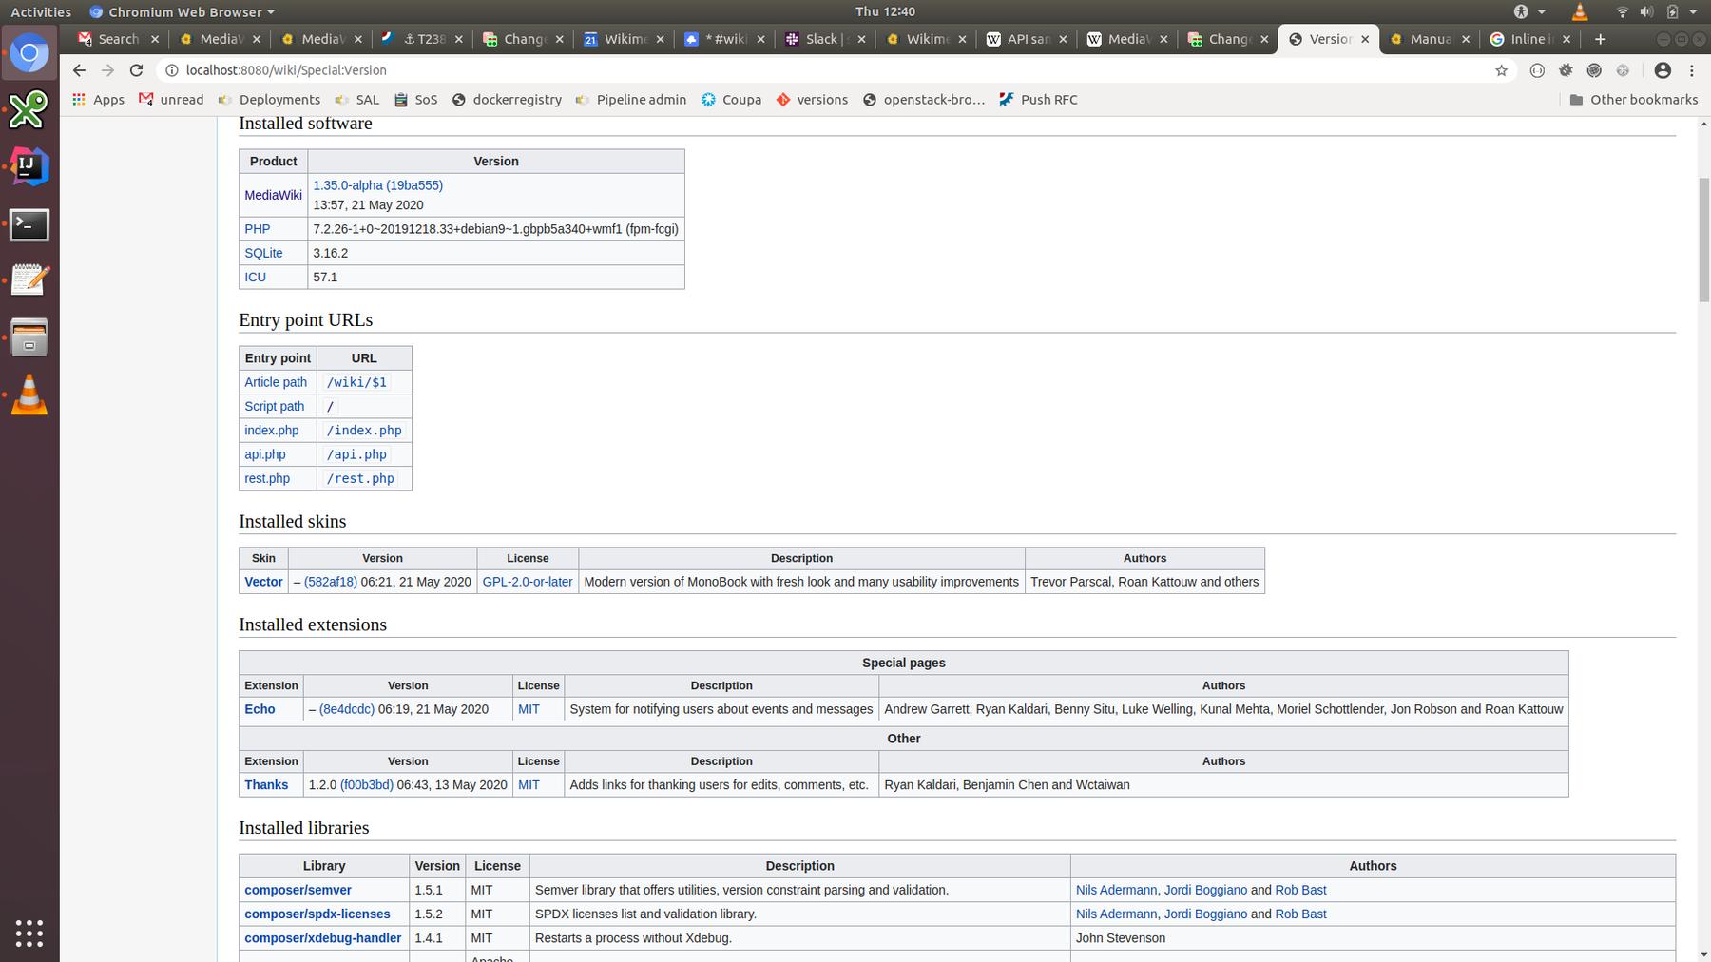Image resolution: width=1711 pixels, height=962 pixels.
Task: Open the text editor dock icon
Action: [29, 280]
